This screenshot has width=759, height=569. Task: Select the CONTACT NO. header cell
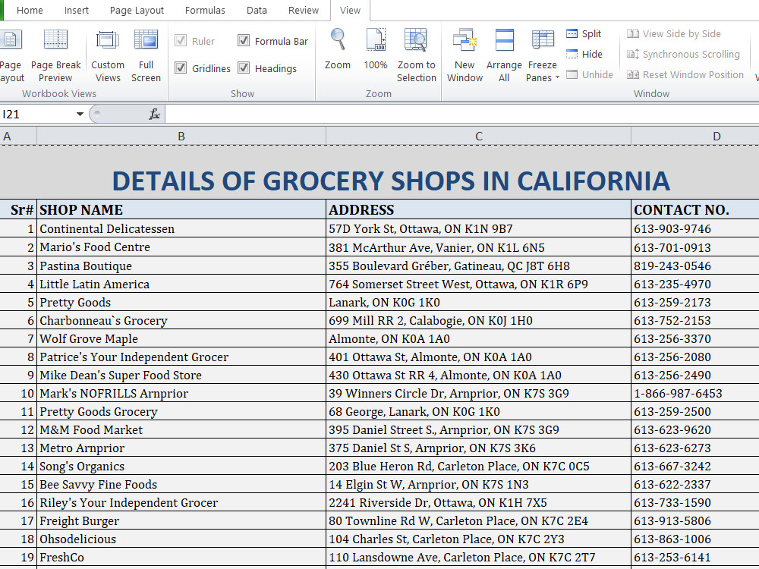coord(695,209)
